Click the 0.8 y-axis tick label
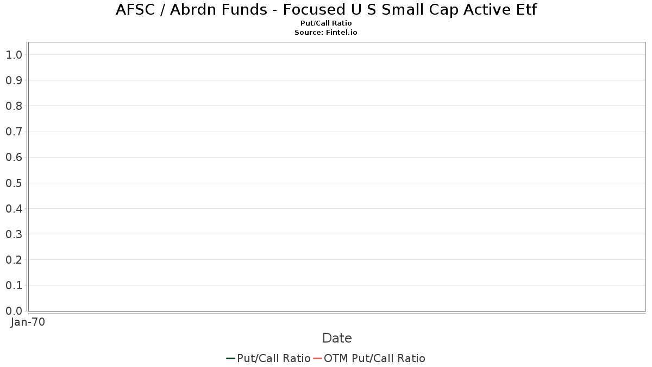 coord(14,106)
